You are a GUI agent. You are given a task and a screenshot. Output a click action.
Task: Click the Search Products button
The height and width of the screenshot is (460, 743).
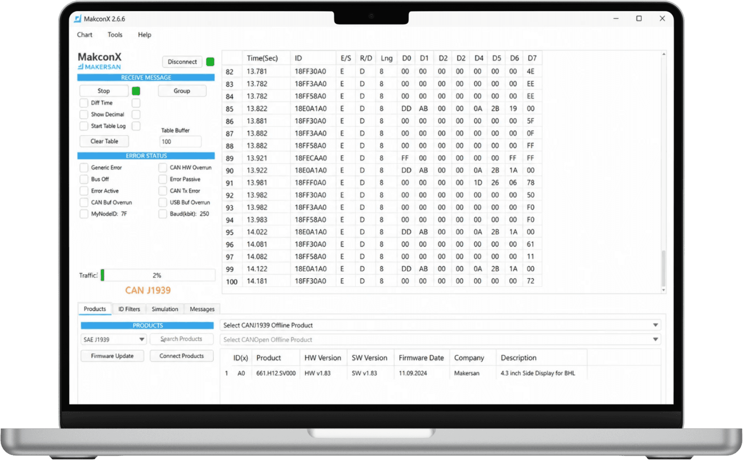pos(181,339)
